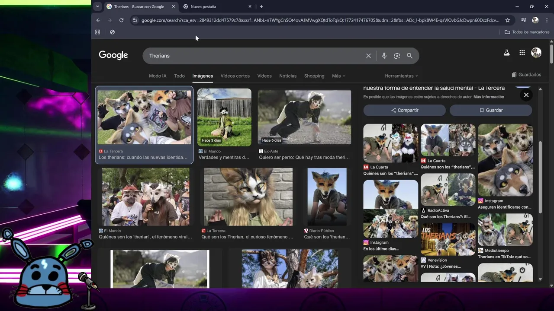Open the Chrome profile avatar in the toolbar
This screenshot has width=554, height=311.
(x=535, y=20)
